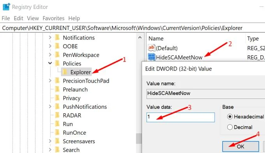Select the OOBE tree label

(x=70, y=46)
